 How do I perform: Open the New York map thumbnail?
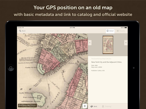pos(108,45)
